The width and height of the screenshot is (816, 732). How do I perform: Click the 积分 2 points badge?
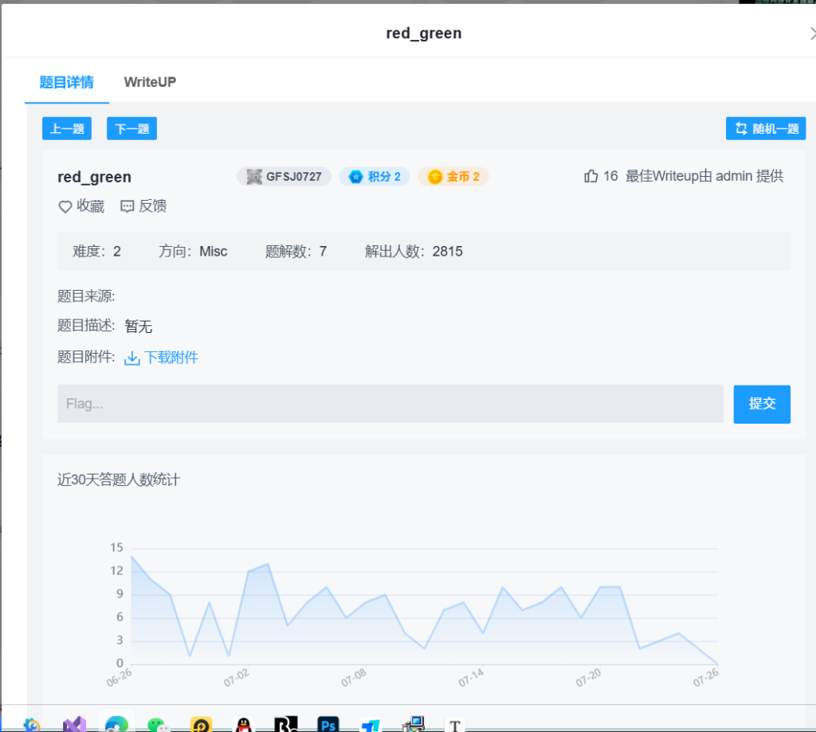tap(375, 176)
